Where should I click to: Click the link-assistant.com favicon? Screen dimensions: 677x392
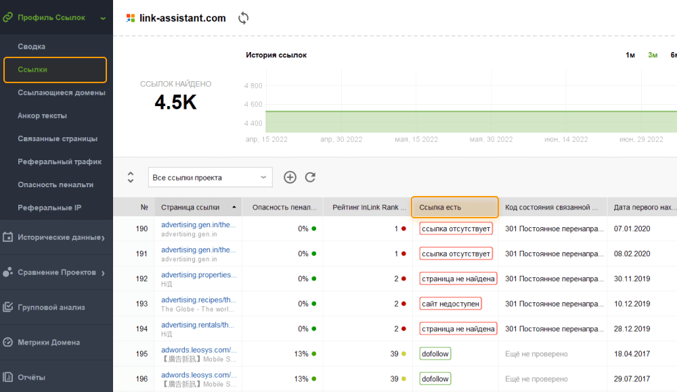click(x=131, y=18)
